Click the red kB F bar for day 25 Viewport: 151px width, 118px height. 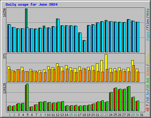[x=114, y=99]
